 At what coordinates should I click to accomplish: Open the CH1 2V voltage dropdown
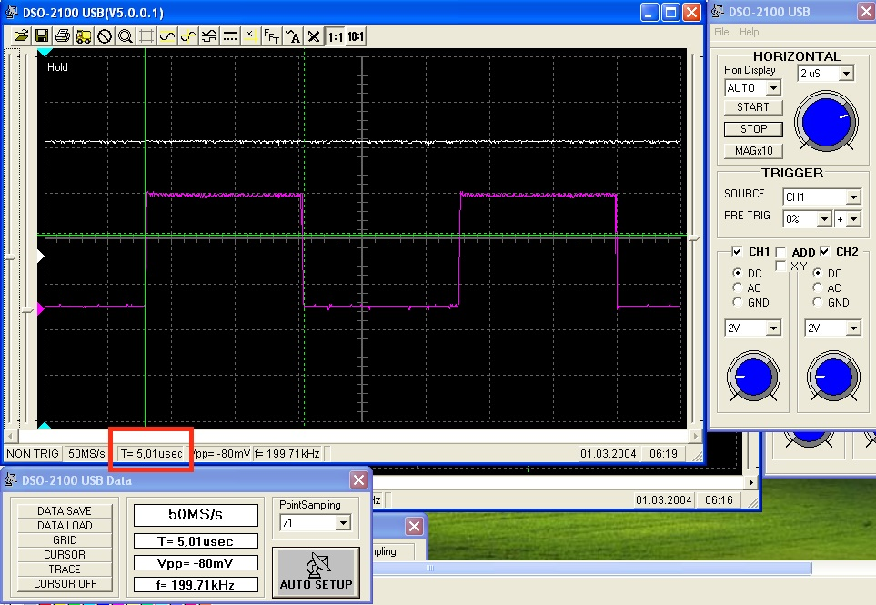(773, 328)
